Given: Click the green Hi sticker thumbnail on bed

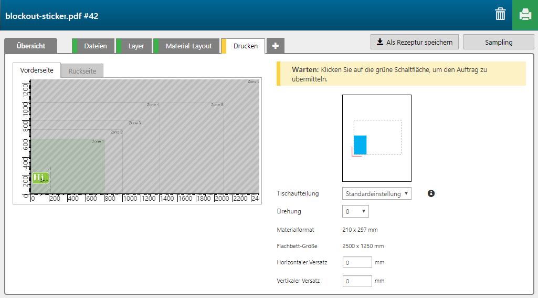Looking at the screenshot, I should coord(40,178).
